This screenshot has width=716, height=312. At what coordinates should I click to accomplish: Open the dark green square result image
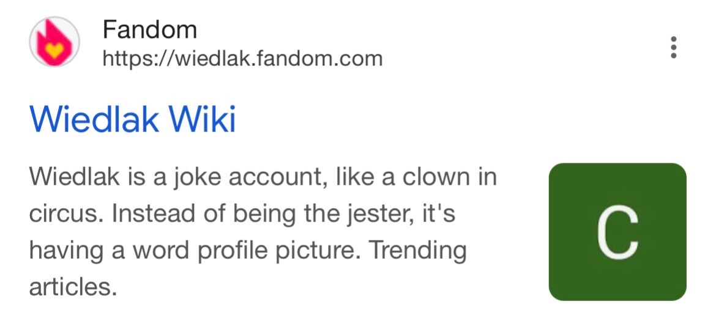[617, 232]
